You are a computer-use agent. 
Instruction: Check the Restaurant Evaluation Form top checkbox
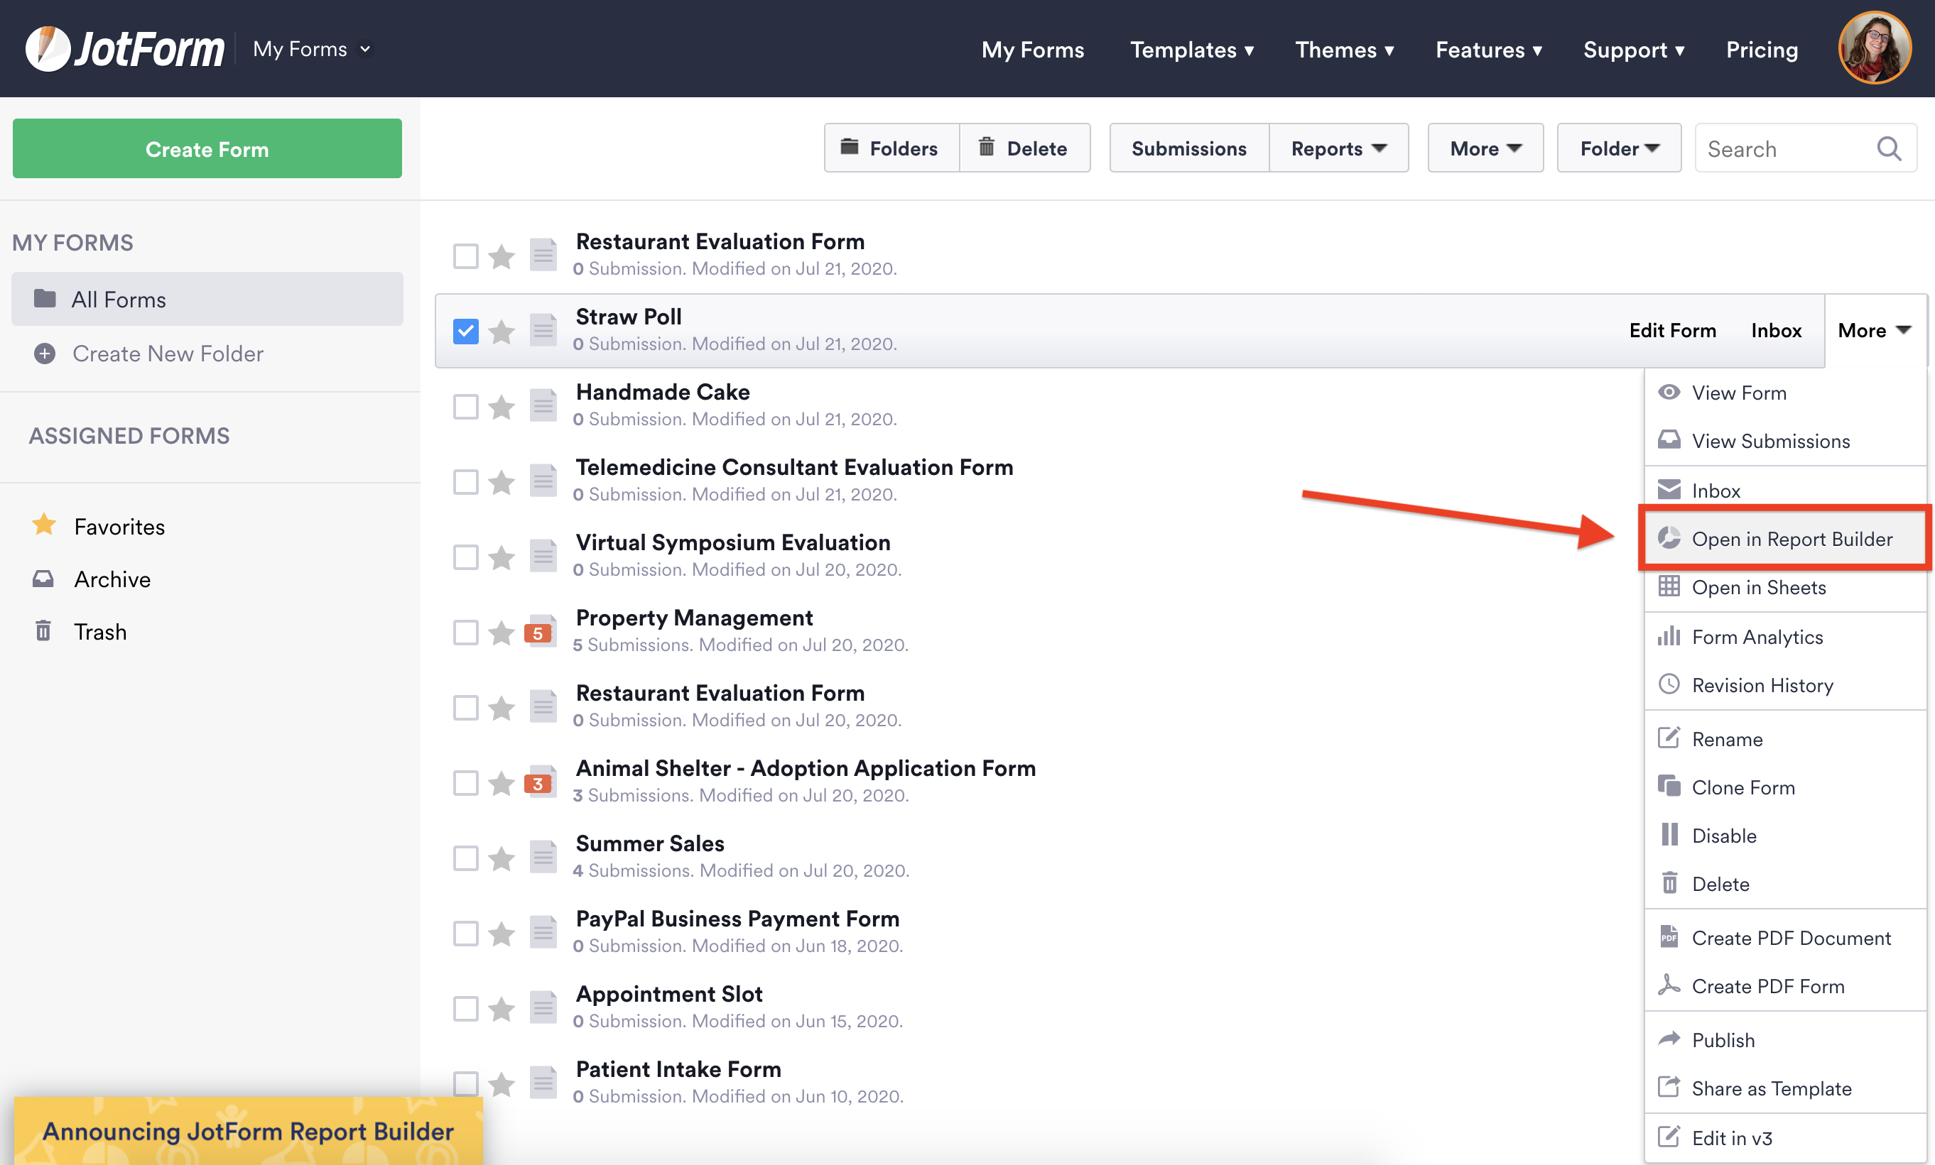tap(466, 256)
